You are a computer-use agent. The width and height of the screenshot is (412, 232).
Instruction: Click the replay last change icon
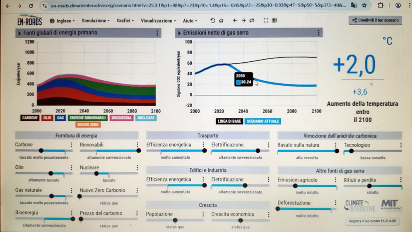coord(252,21)
